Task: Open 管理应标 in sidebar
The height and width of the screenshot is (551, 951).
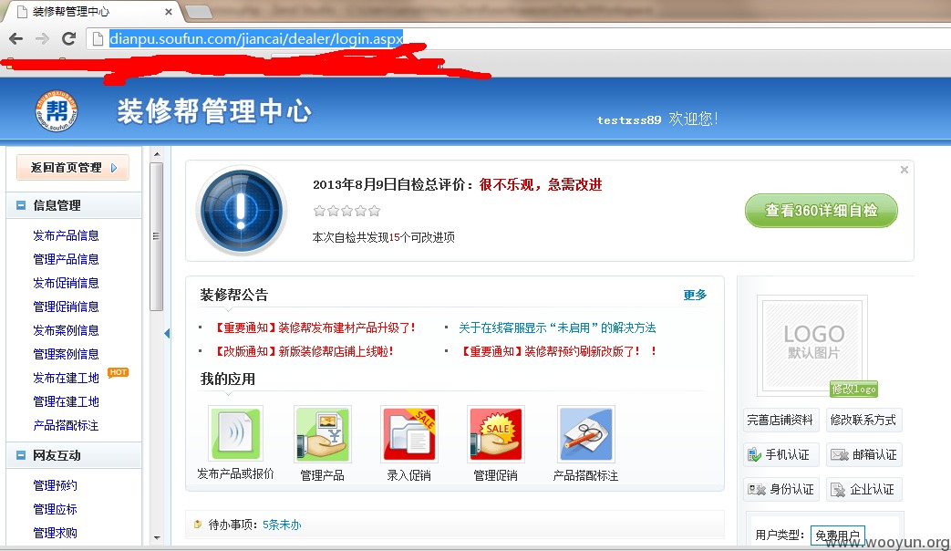Action: [x=55, y=509]
